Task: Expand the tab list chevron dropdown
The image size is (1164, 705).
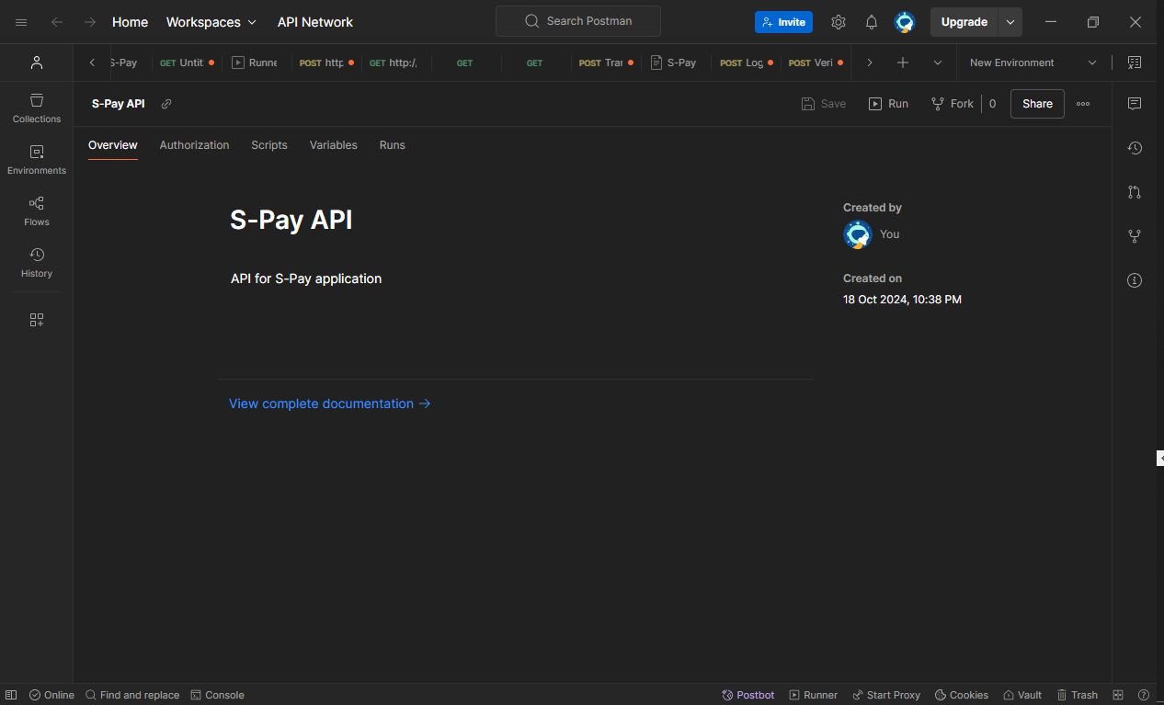Action: click(x=938, y=63)
